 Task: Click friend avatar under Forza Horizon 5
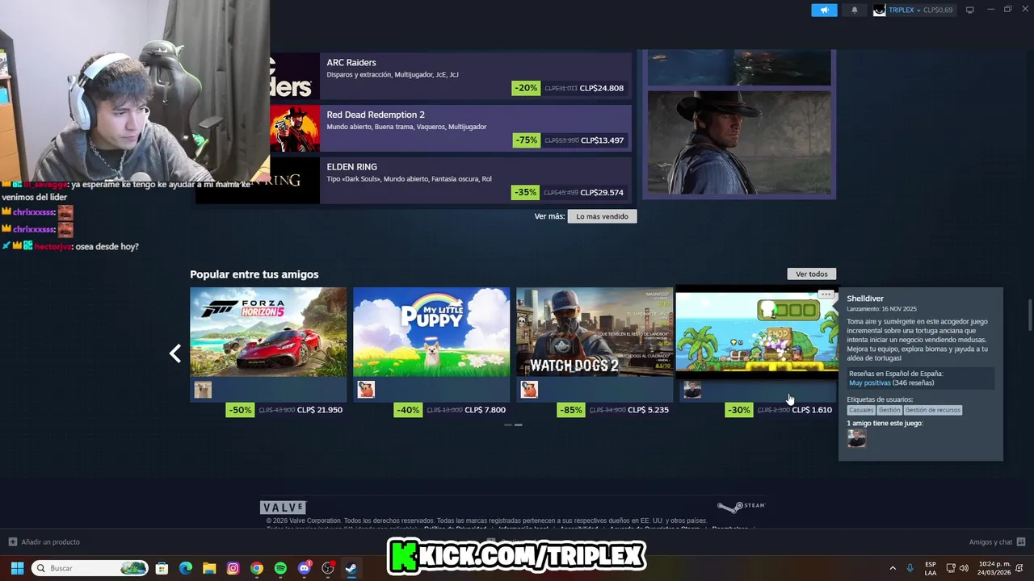click(x=203, y=390)
